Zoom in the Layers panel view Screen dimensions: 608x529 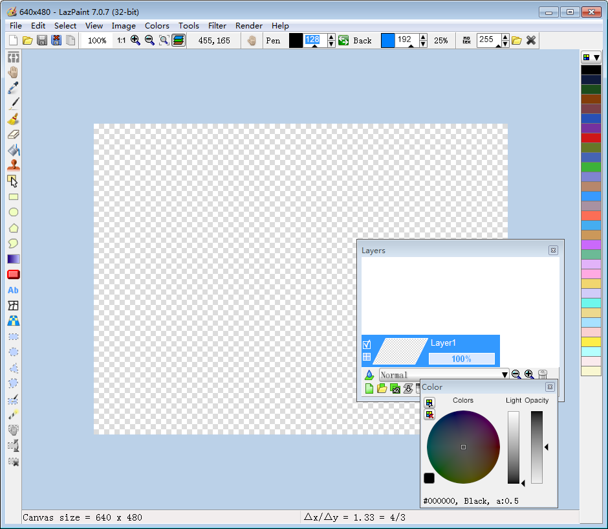pos(529,374)
